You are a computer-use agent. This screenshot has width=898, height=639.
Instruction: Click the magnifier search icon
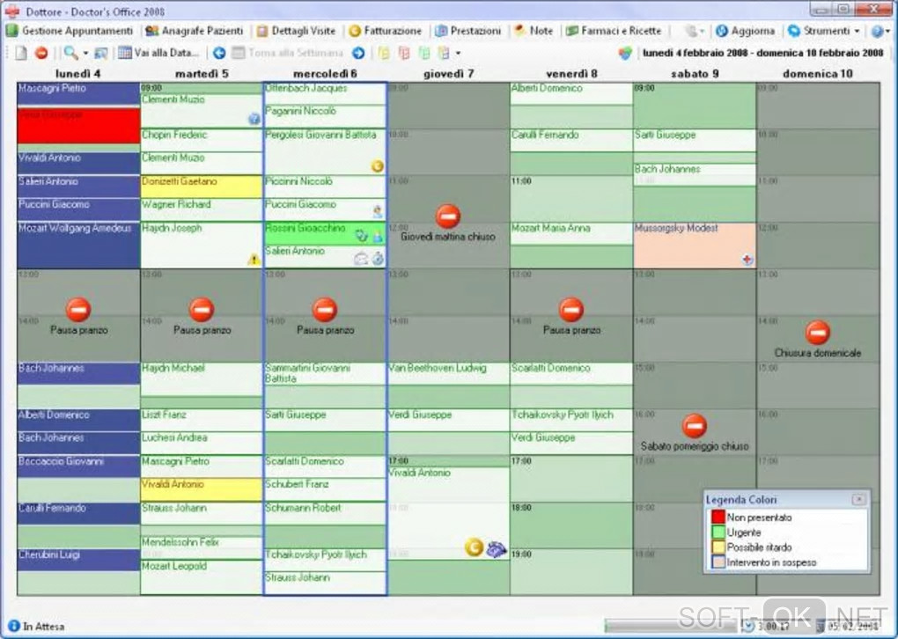70,53
